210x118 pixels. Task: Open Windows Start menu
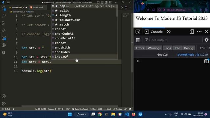tap(70, 114)
